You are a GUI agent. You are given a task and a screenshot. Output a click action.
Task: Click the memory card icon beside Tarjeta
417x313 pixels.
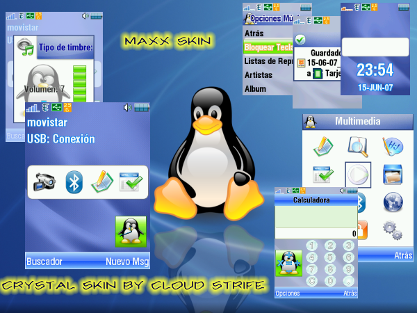coord(318,74)
